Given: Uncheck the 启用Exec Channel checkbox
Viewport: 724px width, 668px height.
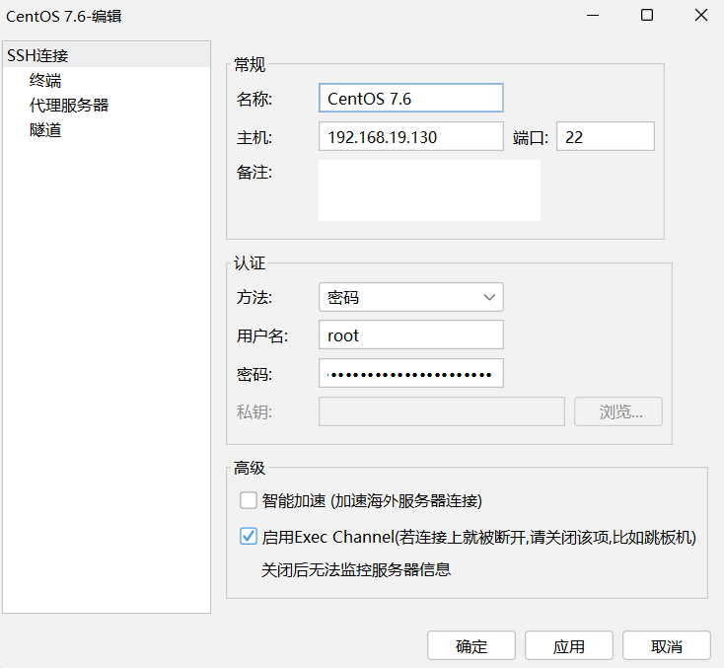Looking at the screenshot, I should 249,537.
